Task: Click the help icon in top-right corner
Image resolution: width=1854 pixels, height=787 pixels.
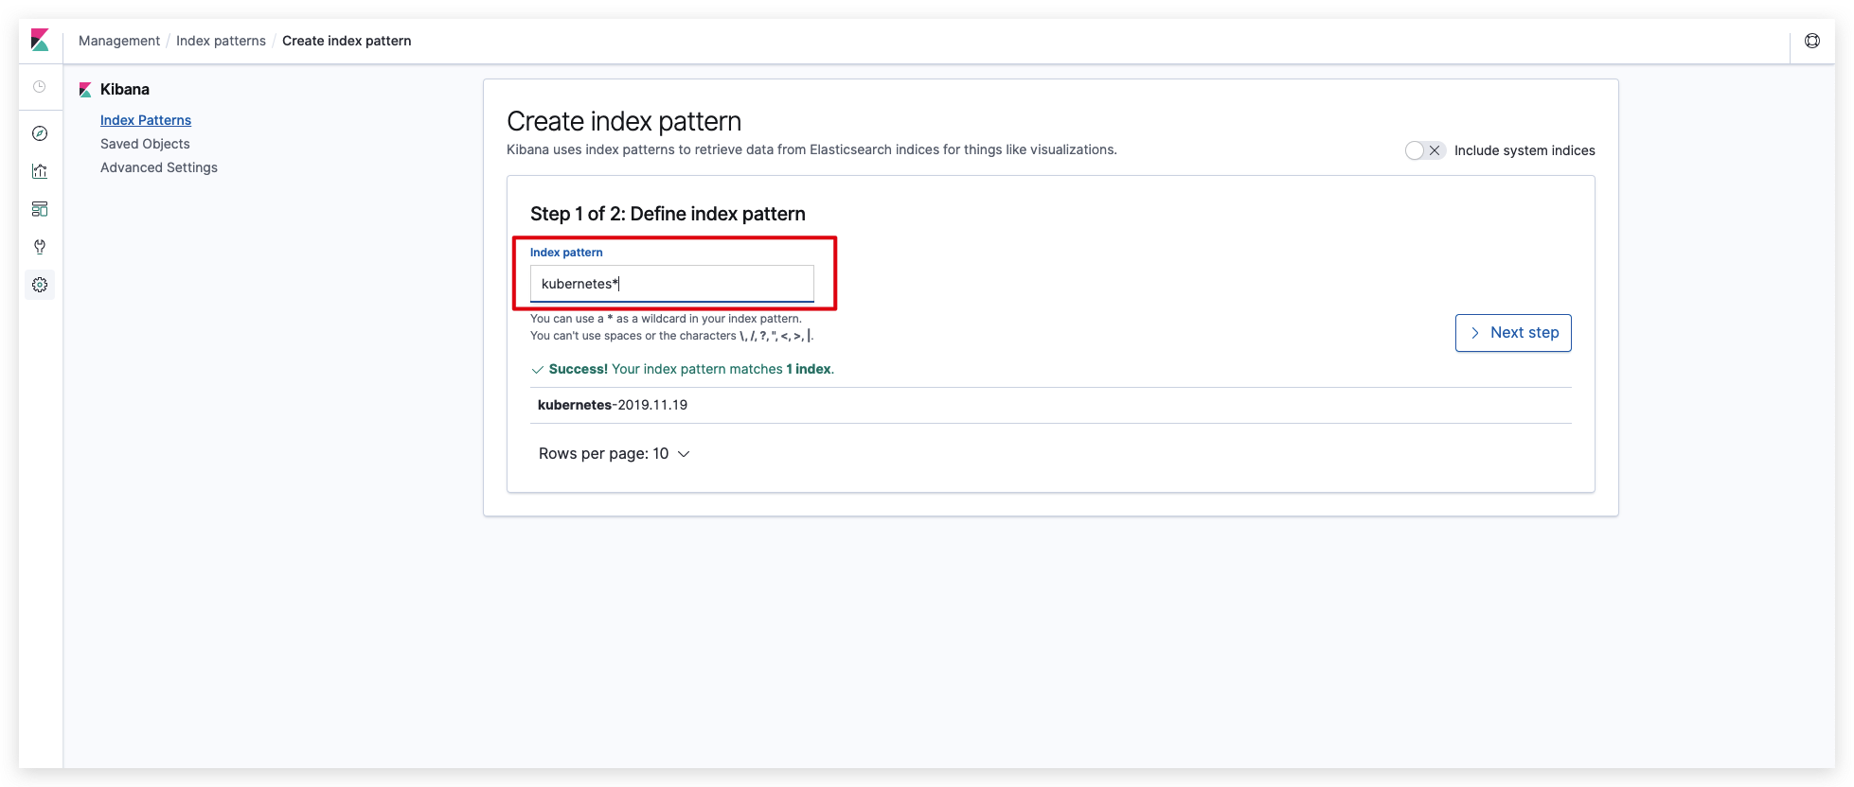Action: point(1812,41)
